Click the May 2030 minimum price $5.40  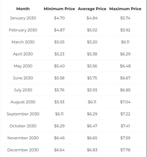click(59, 66)
